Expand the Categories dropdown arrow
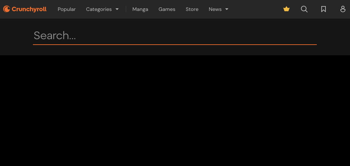 pyautogui.click(x=117, y=9)
